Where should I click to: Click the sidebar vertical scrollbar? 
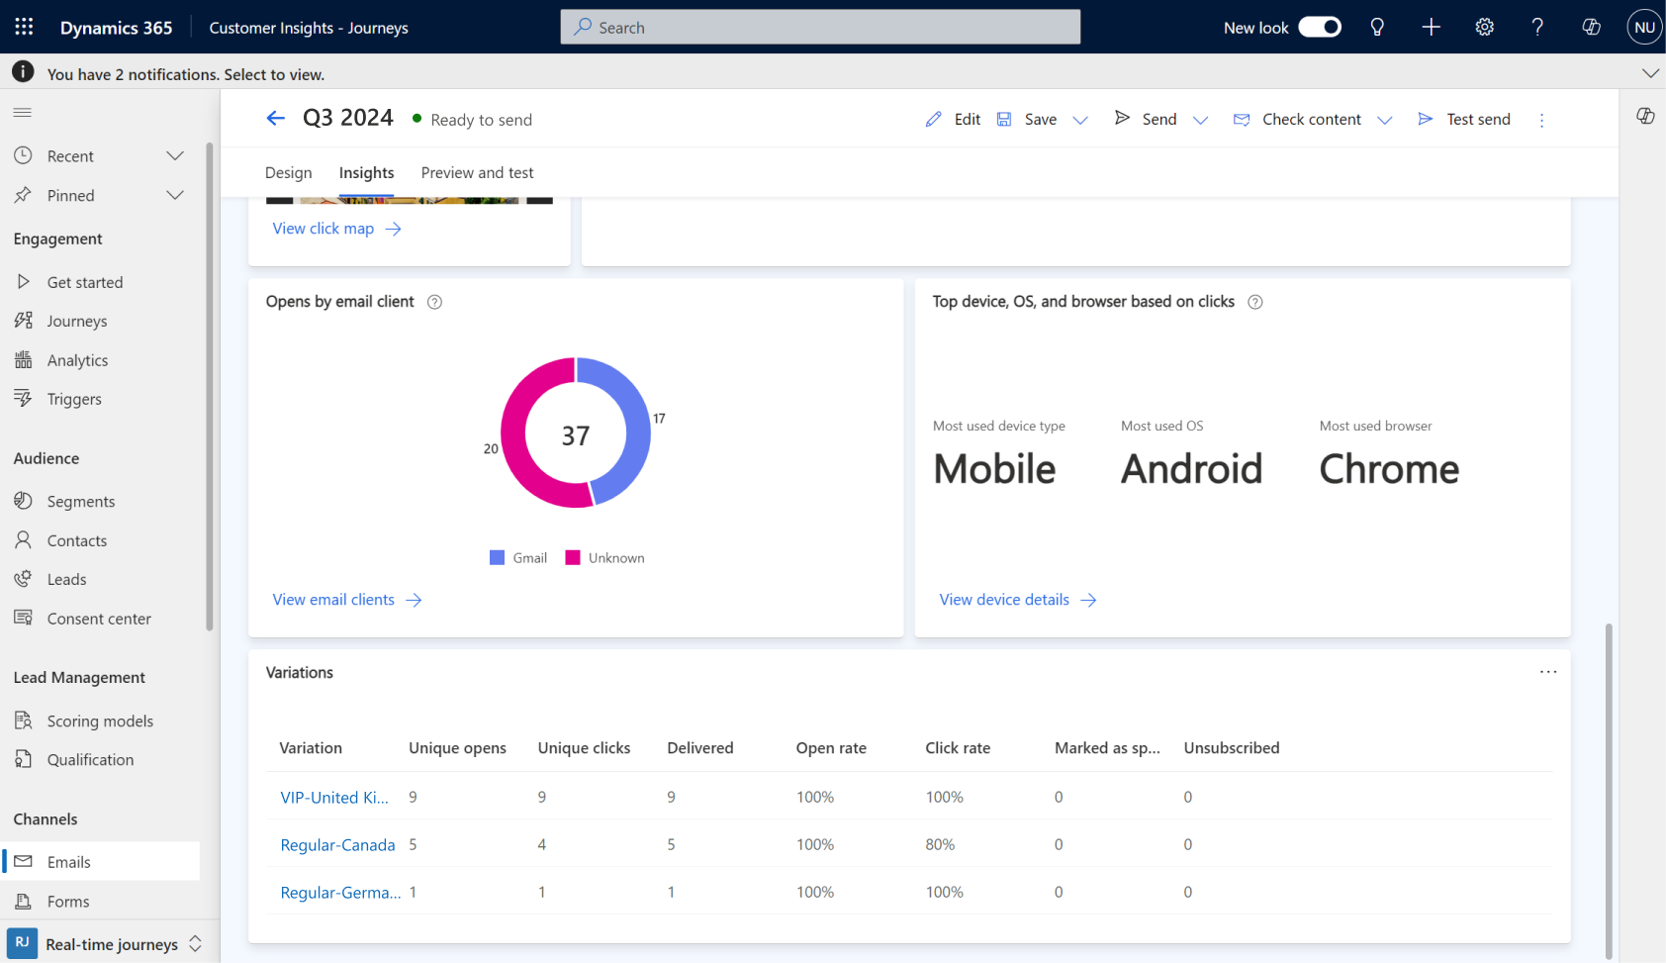pyautogui.click(x=210, y=386)
